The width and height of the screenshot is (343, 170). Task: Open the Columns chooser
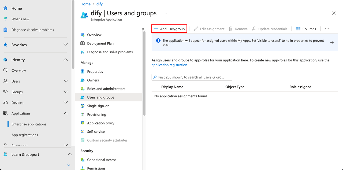click(x=306, y=29)
